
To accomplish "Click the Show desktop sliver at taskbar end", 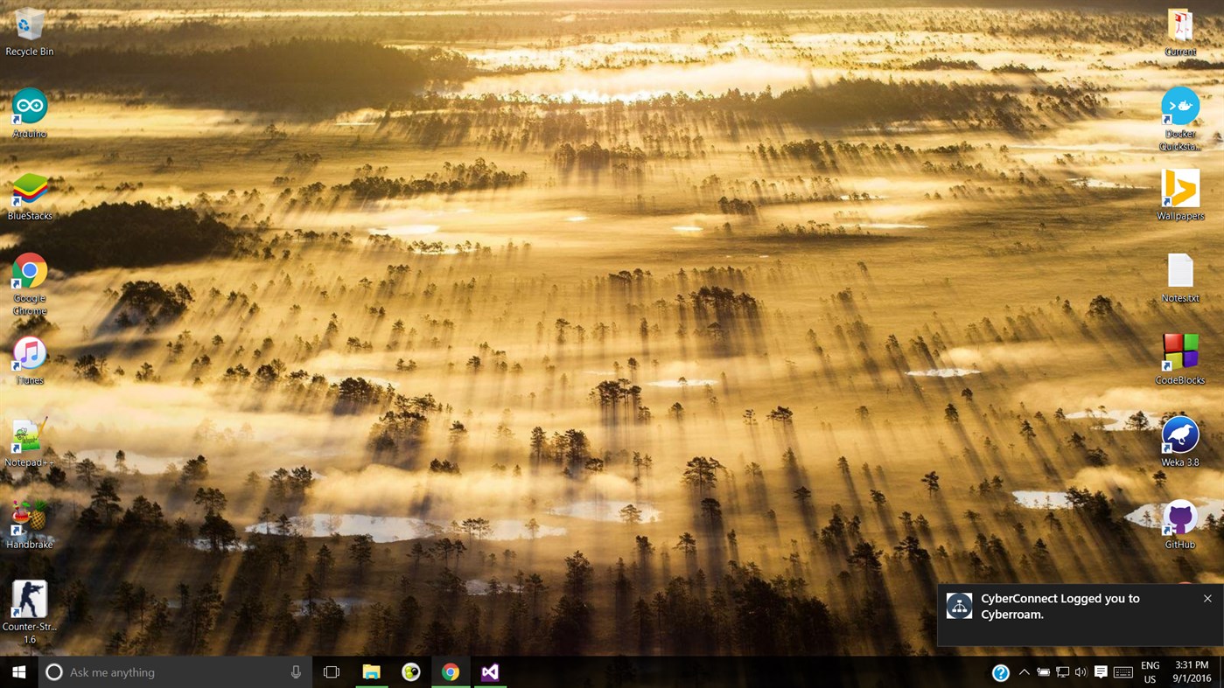I will 1221,672.
